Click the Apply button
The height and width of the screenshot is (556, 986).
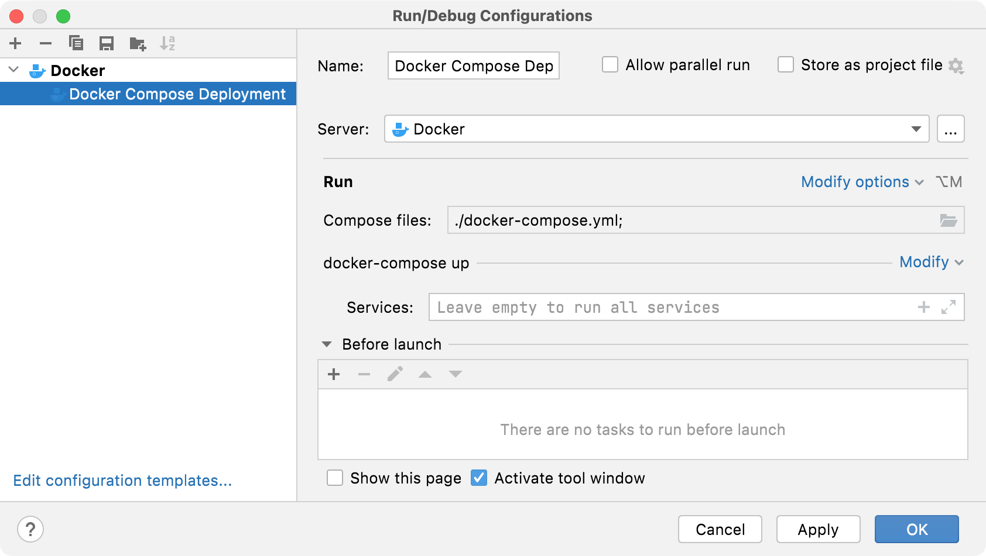pos(818,529)
